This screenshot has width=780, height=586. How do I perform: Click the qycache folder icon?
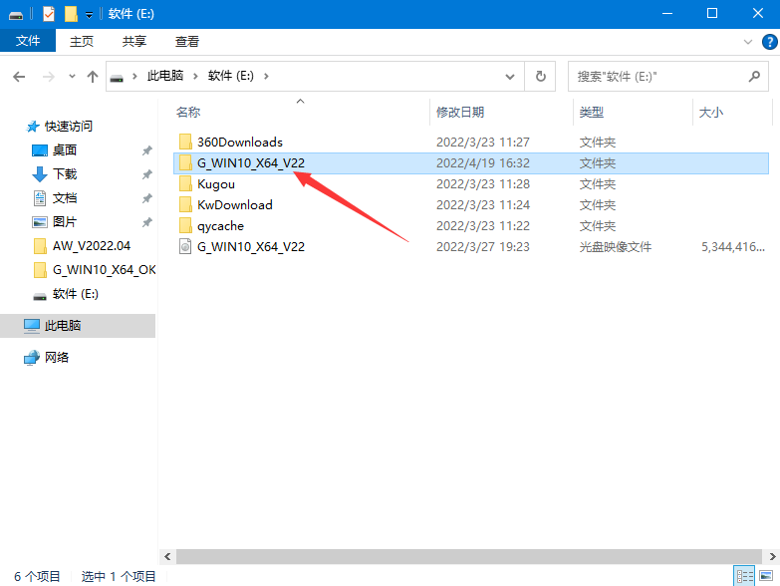[x=185, y=225]
